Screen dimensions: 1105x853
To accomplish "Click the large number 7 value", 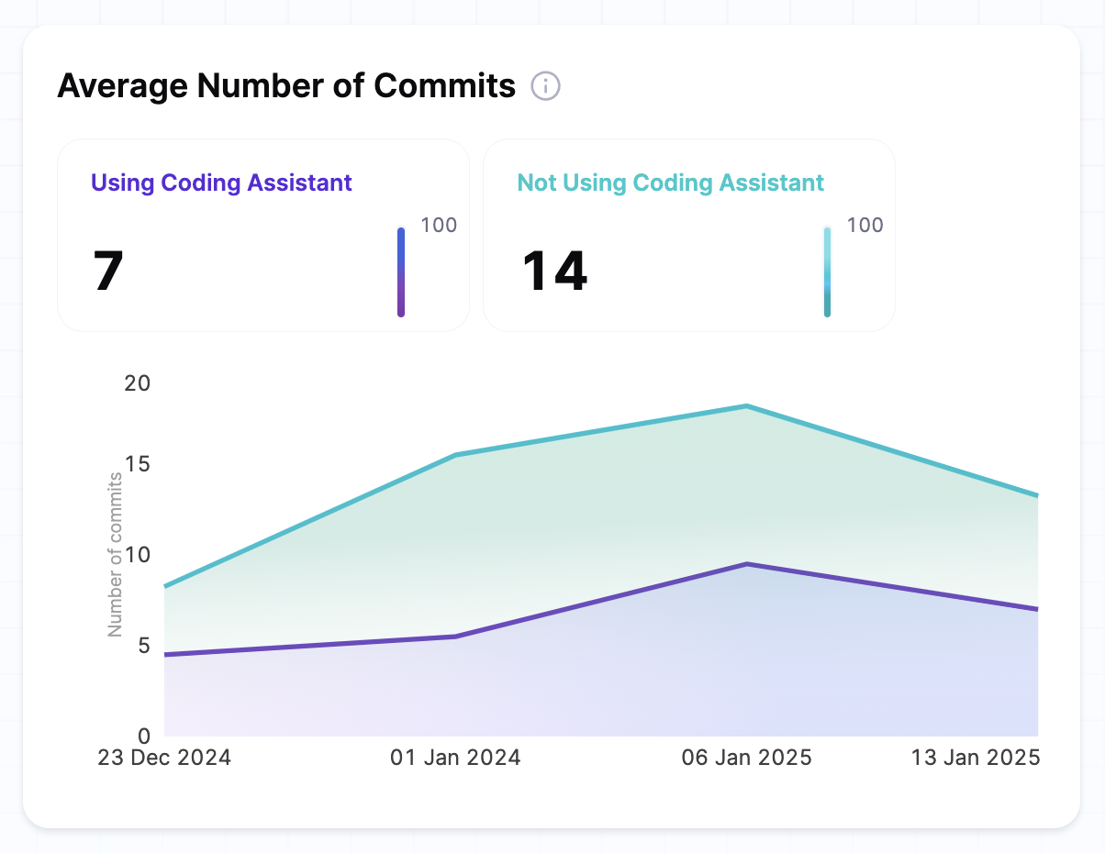I will (108, 271).
